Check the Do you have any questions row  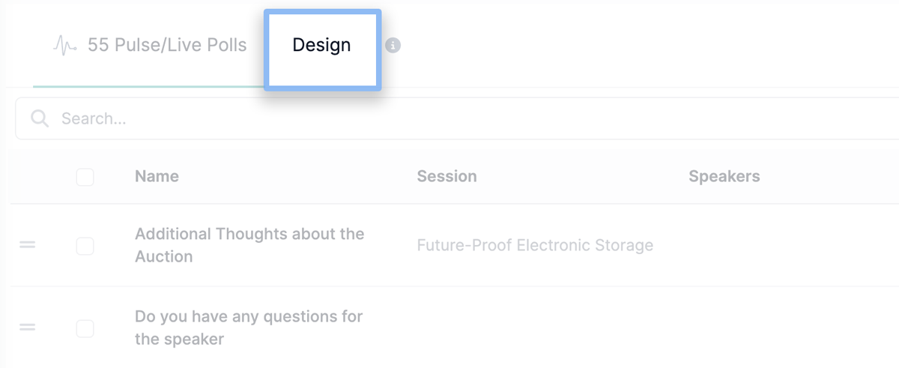[x=85, y=328]
